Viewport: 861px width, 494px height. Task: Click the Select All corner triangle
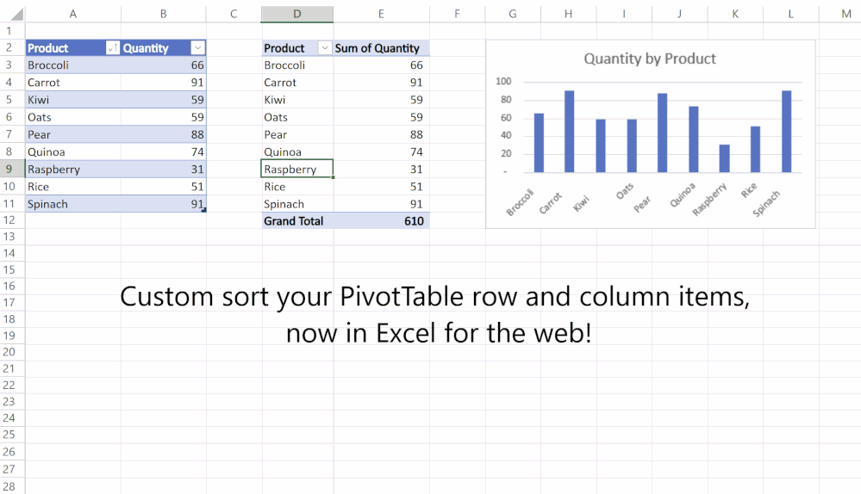pos(16,14)
